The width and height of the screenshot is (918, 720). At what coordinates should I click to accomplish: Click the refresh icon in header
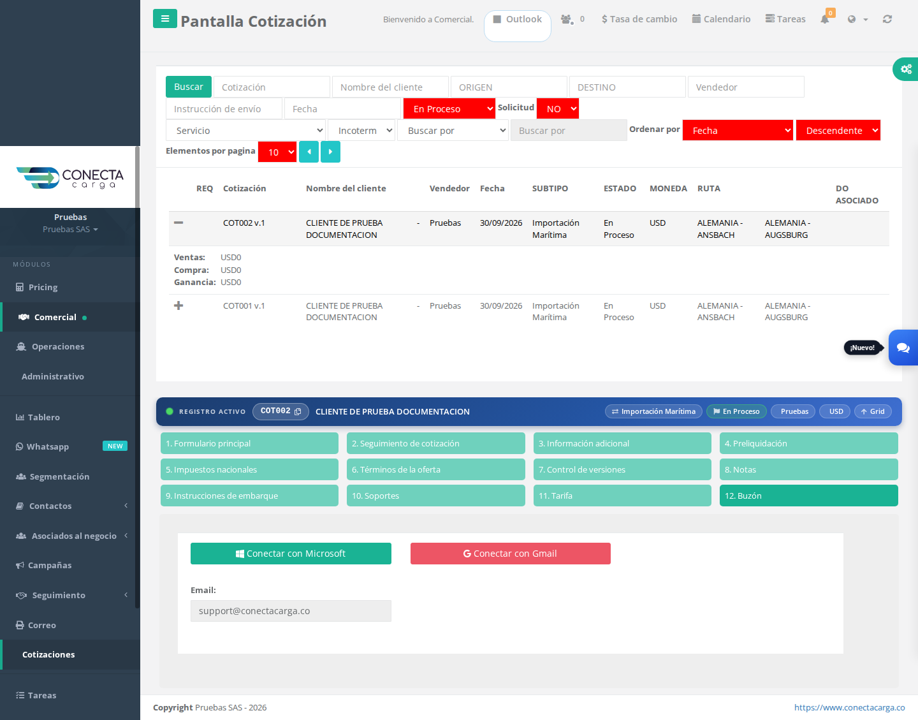click(887, 19)
